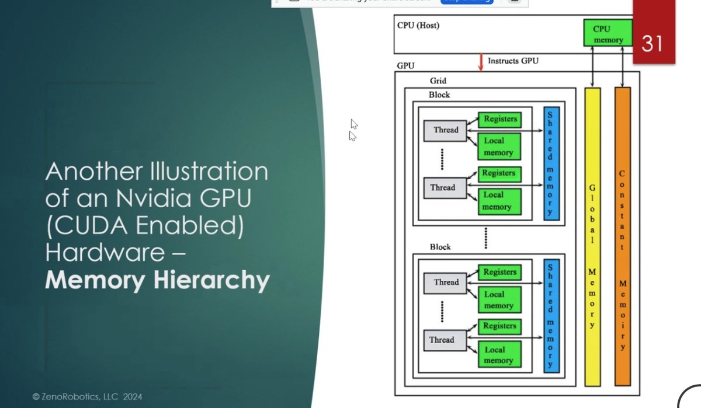Image resolution: width=701 pixels, height=408 pixels.
Task: Click the bold "Memory Hierarchy" title text
Action: point(157,281)
